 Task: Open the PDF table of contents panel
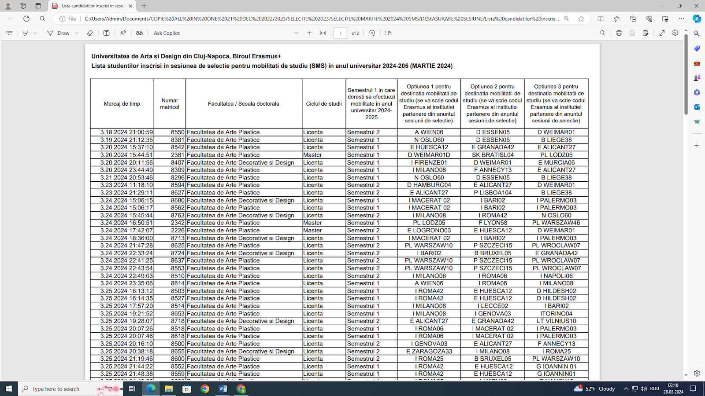click(9, 33)
